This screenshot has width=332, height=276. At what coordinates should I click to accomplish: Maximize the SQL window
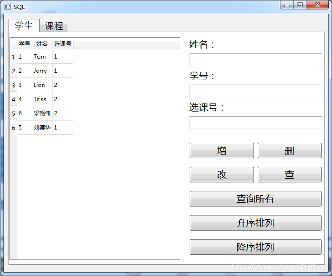[x=300, y=5]
